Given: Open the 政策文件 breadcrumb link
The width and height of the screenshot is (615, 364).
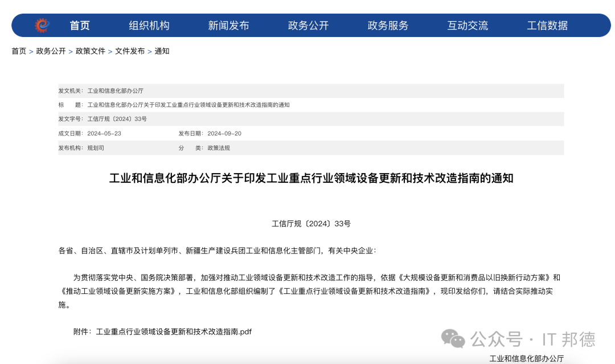Looking at the screenshot, I should [90, 51].
